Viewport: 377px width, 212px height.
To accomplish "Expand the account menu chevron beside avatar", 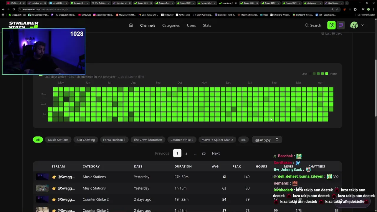I will [362, 25].
